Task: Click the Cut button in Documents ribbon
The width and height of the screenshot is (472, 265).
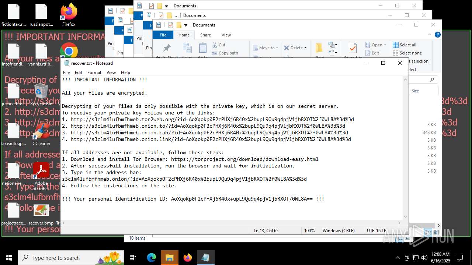Action: 219,45
